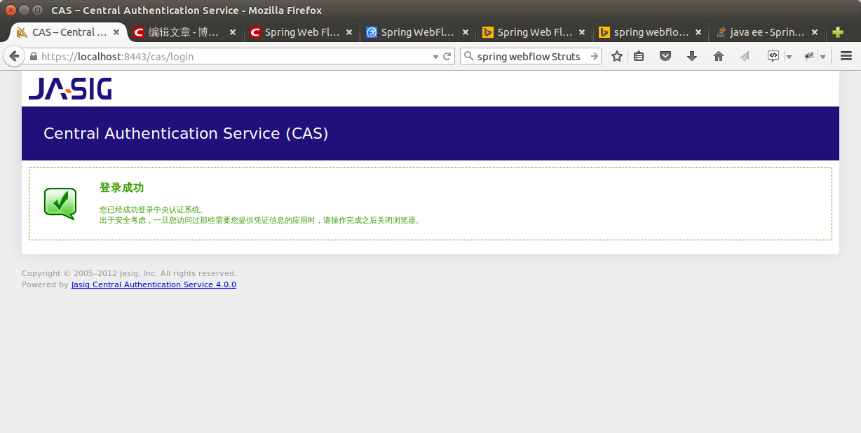This screenshot has height=433, width=861.
Task: Go to the browser home page
Action: 718,55
